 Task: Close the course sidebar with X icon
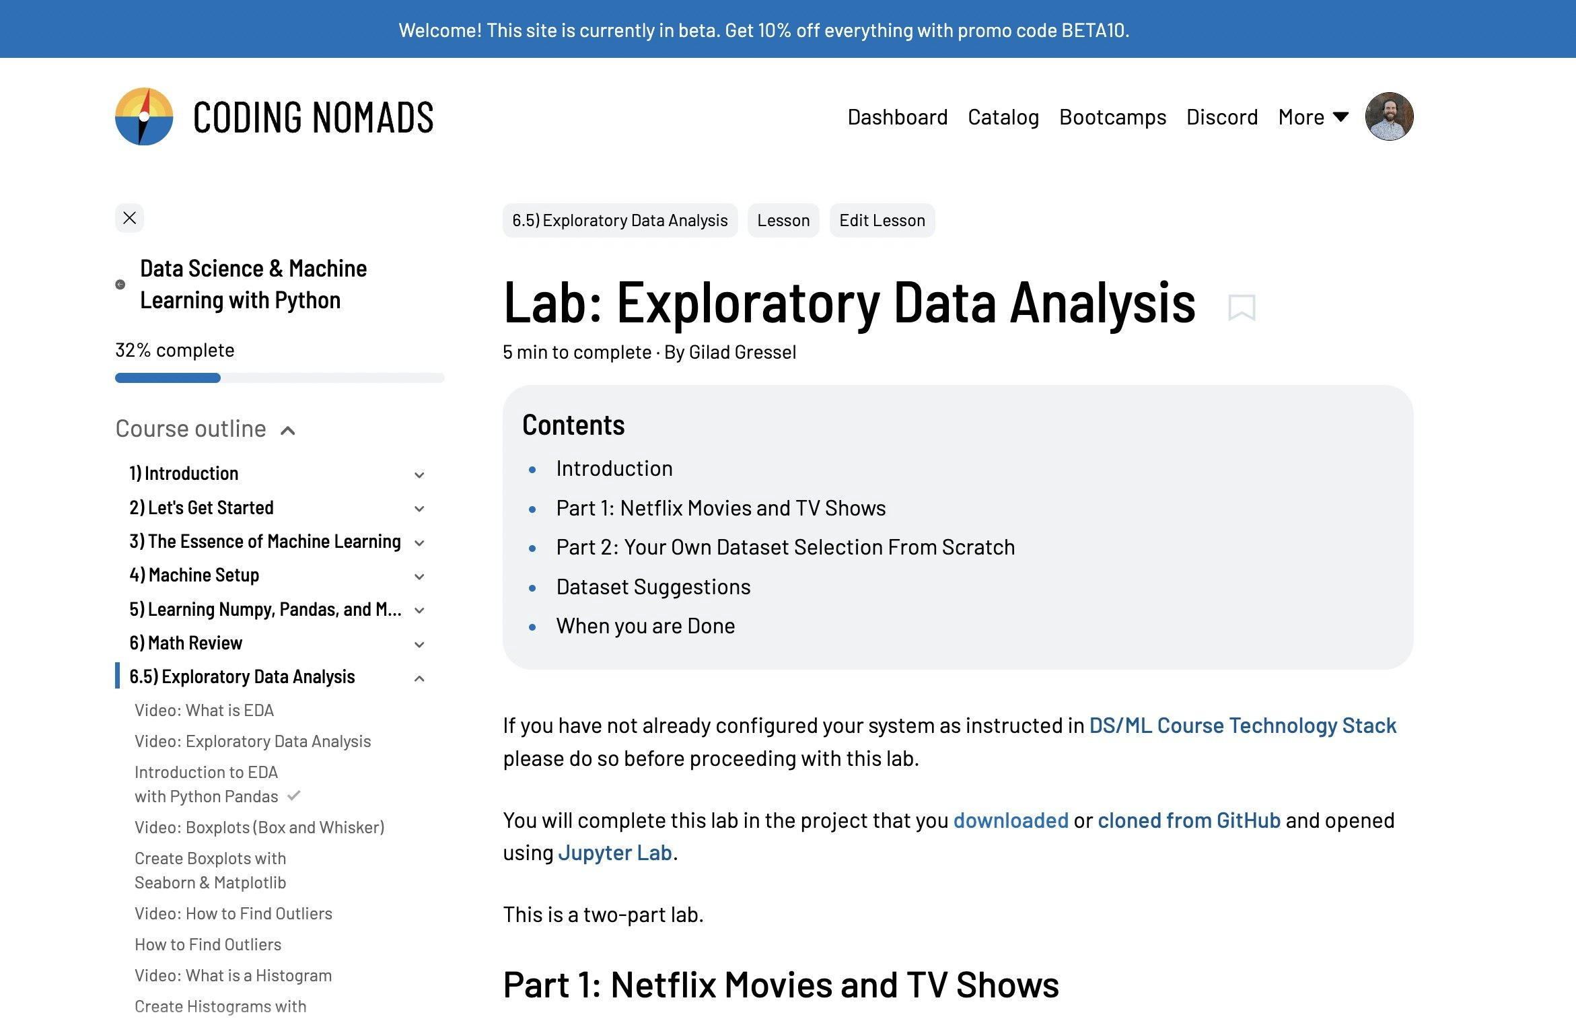[x=130, y=218]
